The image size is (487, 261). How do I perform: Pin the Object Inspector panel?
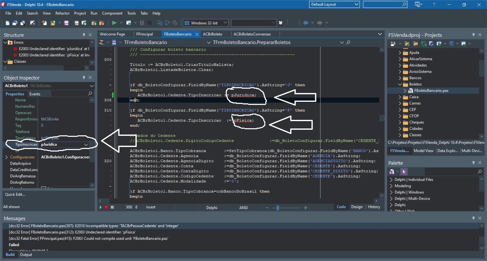pos(84,78)
